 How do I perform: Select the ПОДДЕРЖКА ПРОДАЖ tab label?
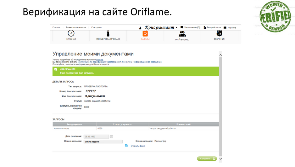108,39
